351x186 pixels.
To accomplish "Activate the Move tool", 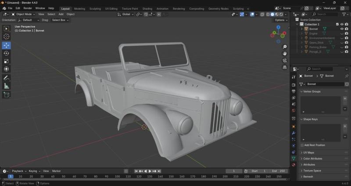I will 6,46.
